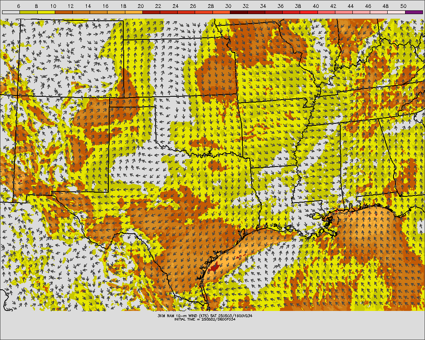The image size is (425, 340).
Task: Click the legend swatch between 12 and 14
Action: 81,12
